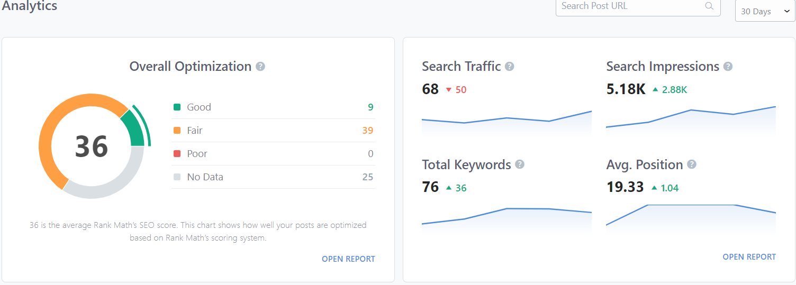Click the Total Keywords value 76

(x=430, y=187)
